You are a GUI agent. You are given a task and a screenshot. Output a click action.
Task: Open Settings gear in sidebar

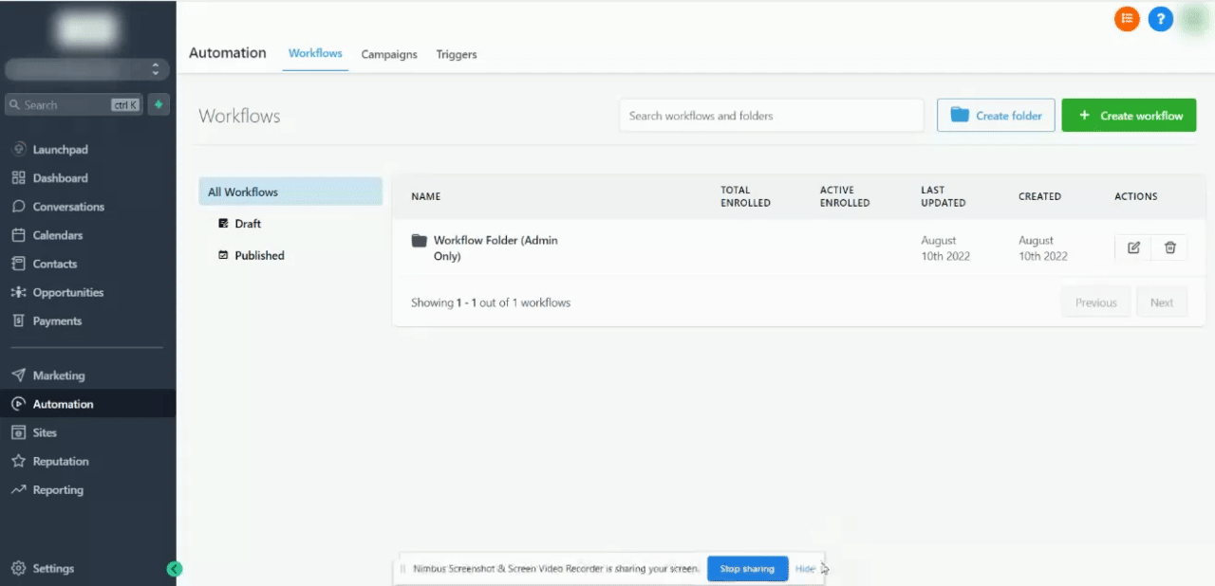click(x=53, y=569)
